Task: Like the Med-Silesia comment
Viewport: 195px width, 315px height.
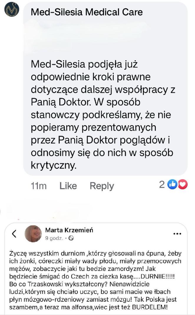Action: coord(68,186)
